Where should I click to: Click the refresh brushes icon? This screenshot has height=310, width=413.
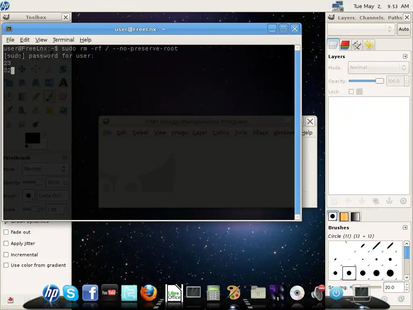click(401, 299)
